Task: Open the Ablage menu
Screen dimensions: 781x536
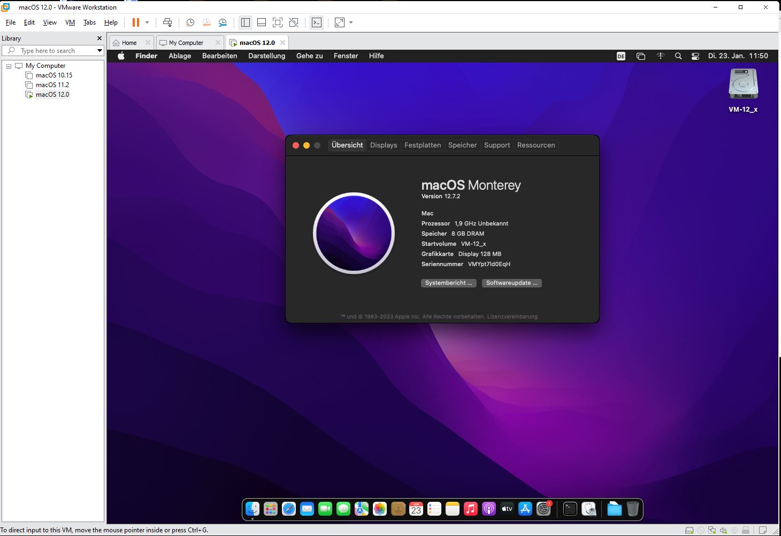Action: coord(180,56)
